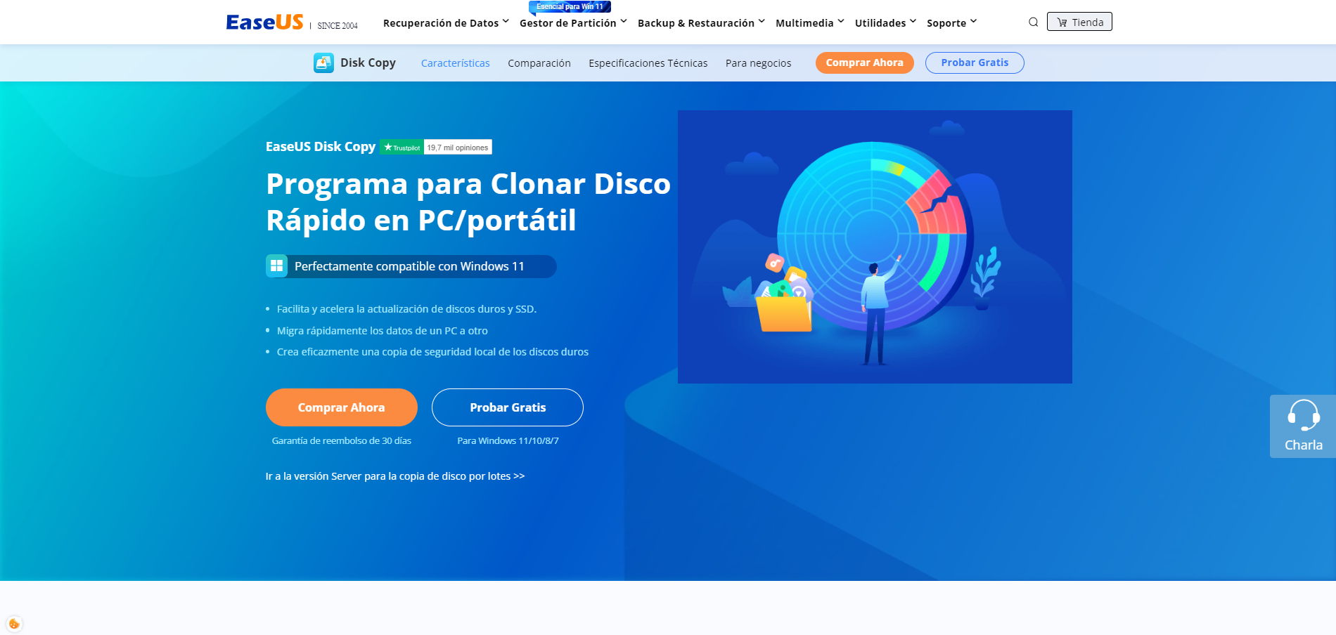Click the large Probar Gratis hero button
This screenshot has width=1336, height=635.
[x=508, y=407]
